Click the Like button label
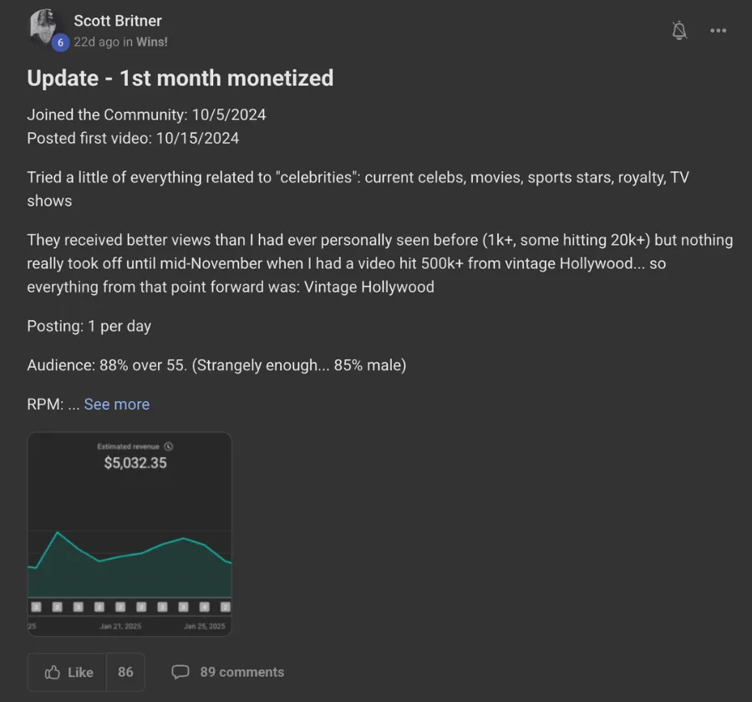 [x=80, y=672]
